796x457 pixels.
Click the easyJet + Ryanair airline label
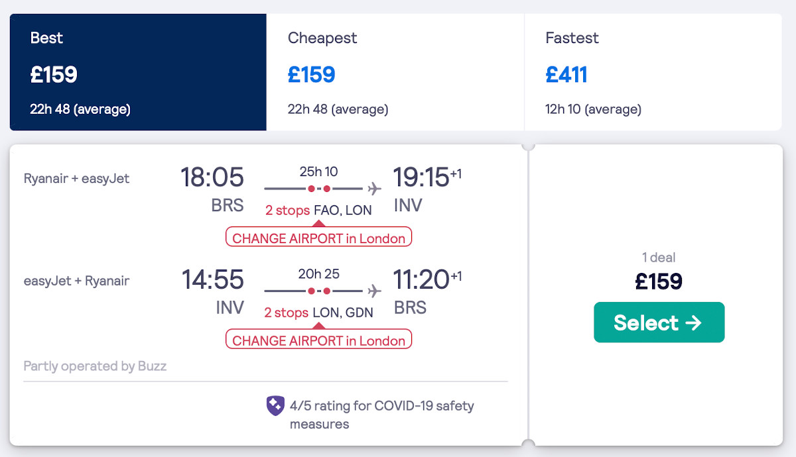tap(76, 281)
